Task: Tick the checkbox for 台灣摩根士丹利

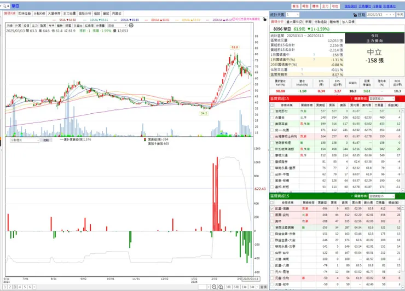Action: [x=272, y=136]
